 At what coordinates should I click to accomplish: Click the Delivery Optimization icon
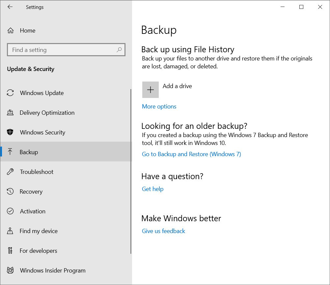coord(10,112)
